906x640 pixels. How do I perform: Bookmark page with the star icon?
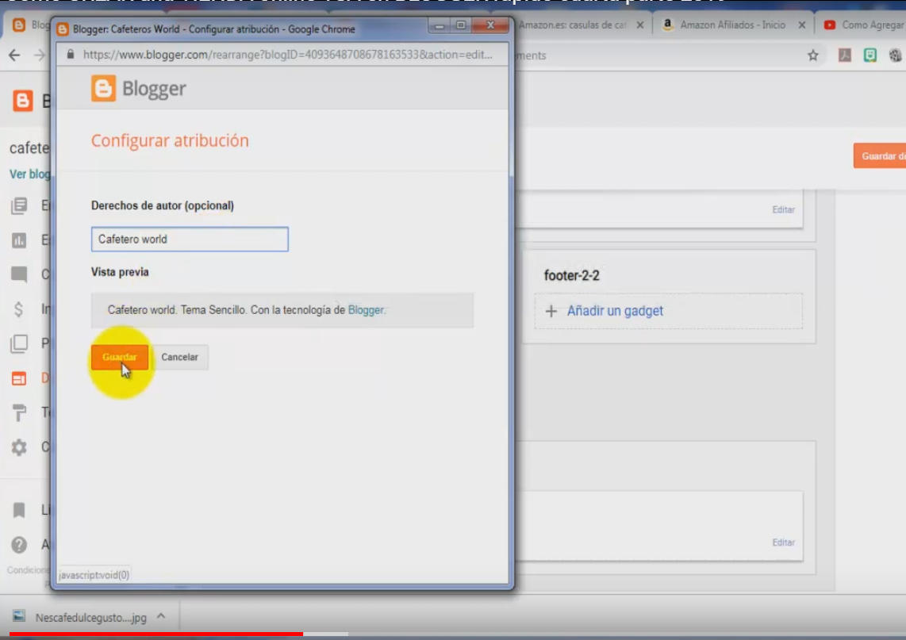(x=813, y=56)
